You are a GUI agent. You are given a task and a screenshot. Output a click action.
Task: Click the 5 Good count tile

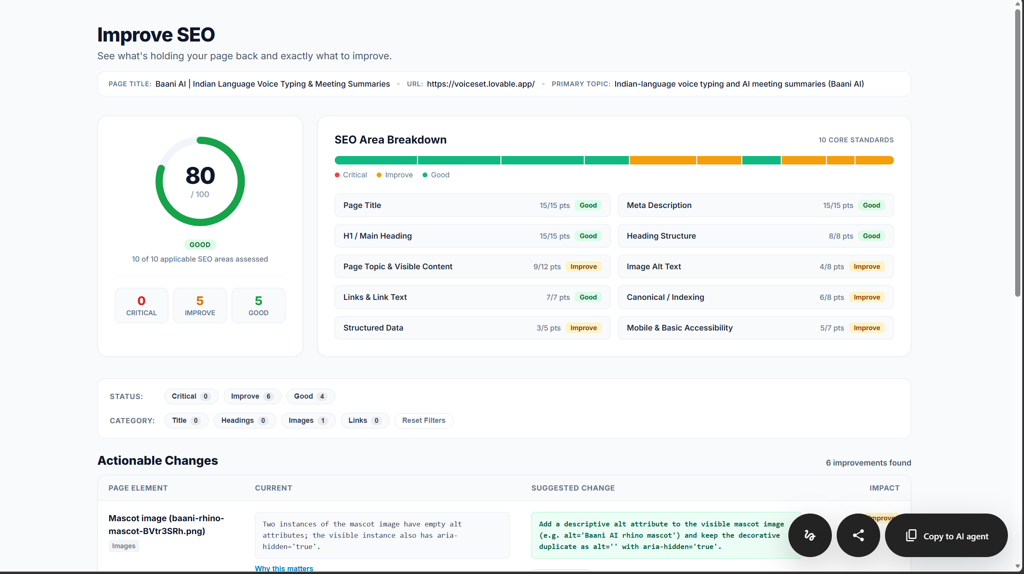[259, 306]
